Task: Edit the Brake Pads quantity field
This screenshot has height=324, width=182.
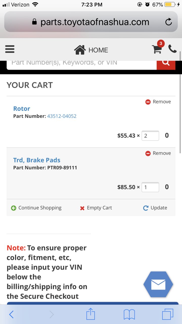Action: tap(150, 187)
